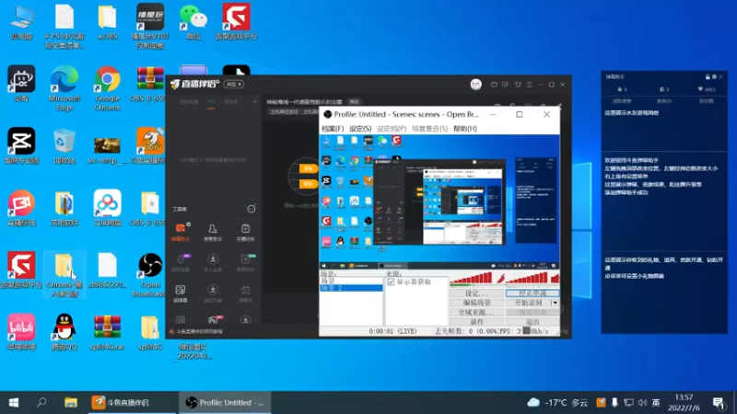Click plus icon next to Douyu scene tabs
737x414 pixels.
(255, 101)
